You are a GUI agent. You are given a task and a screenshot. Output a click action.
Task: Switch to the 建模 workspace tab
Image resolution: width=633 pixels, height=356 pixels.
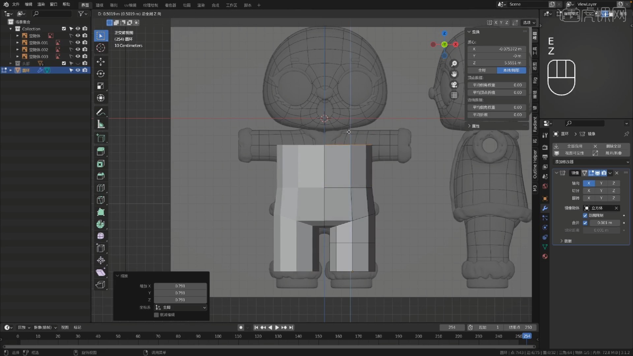[99, 5]
